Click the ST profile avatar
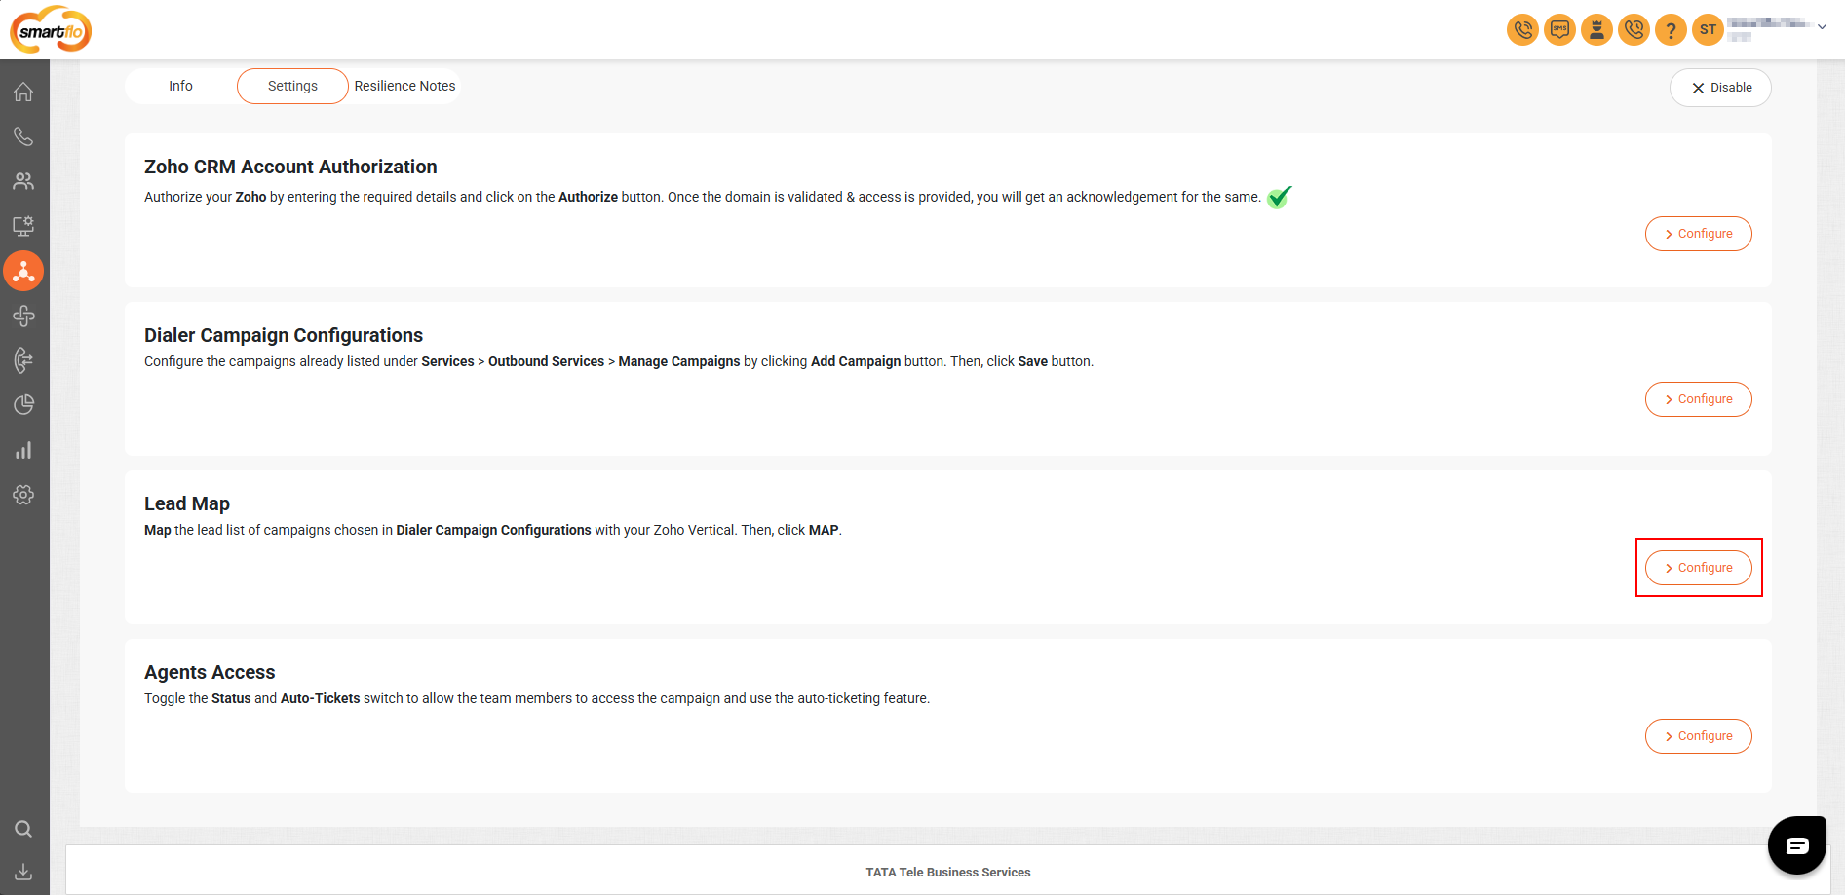 click(1708, 30)
